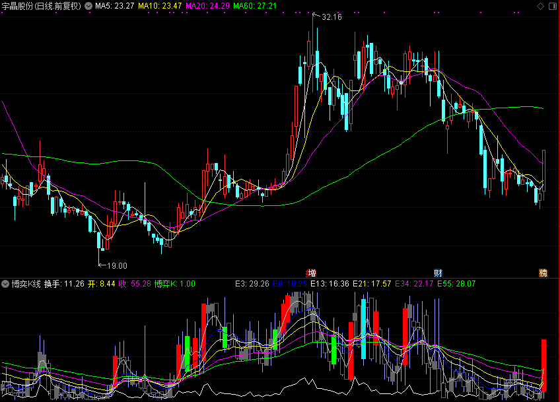Click the E13: 16.36 label
The width and height of the screenshot is (560, 402).
[330, 284]
